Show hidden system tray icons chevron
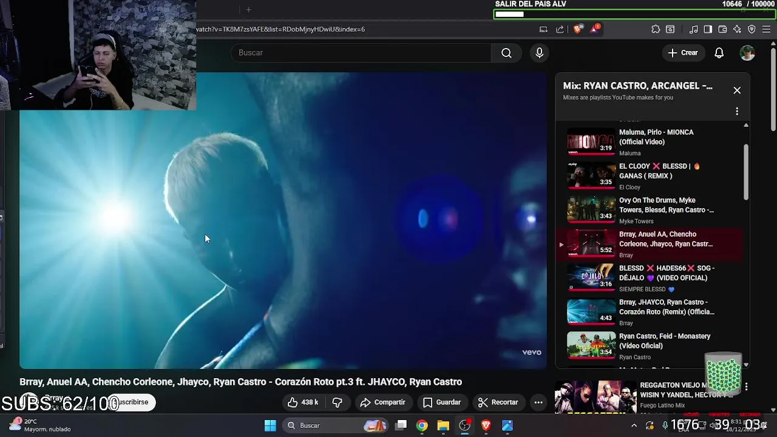Image resolution: width=777 pixels, height=437 pixels. point(634,425)
